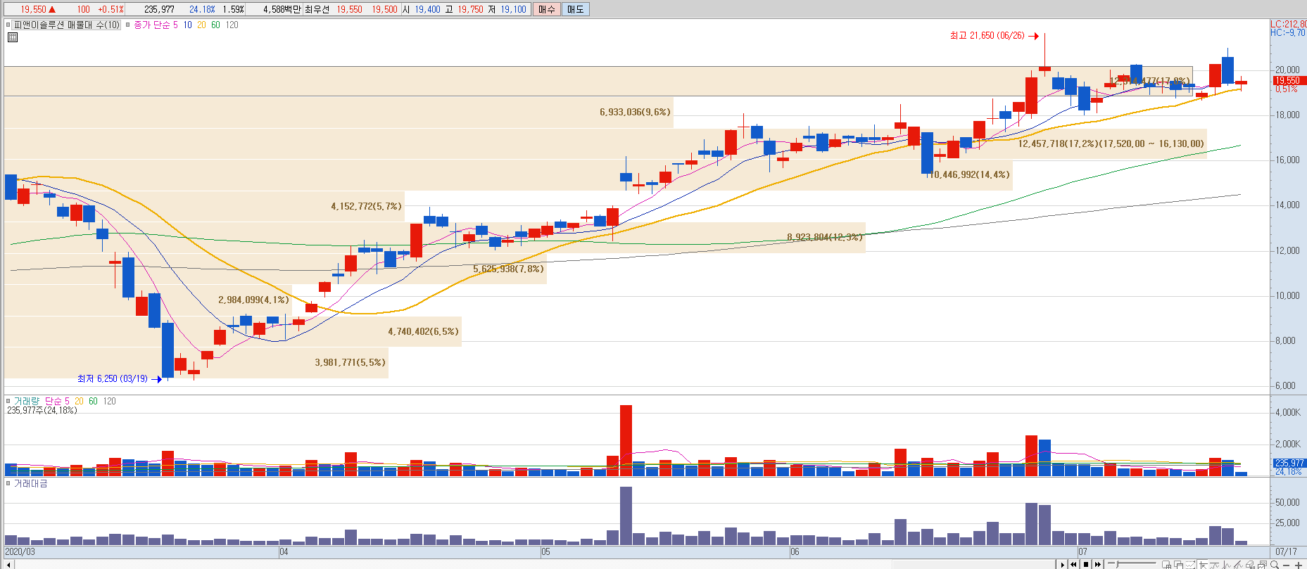
Task: Select the 60-day price moving average legend
Action: point(215,25)
